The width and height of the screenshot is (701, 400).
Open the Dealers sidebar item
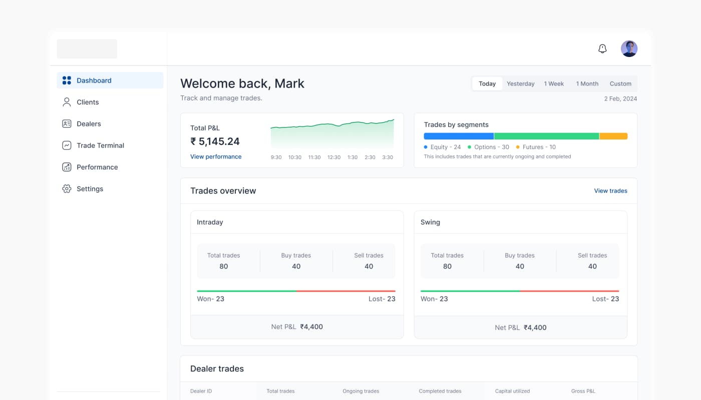tap(110, 123)
